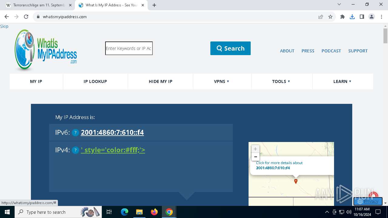
Task: Show hidden system tray icons
Action: point(327,212)
